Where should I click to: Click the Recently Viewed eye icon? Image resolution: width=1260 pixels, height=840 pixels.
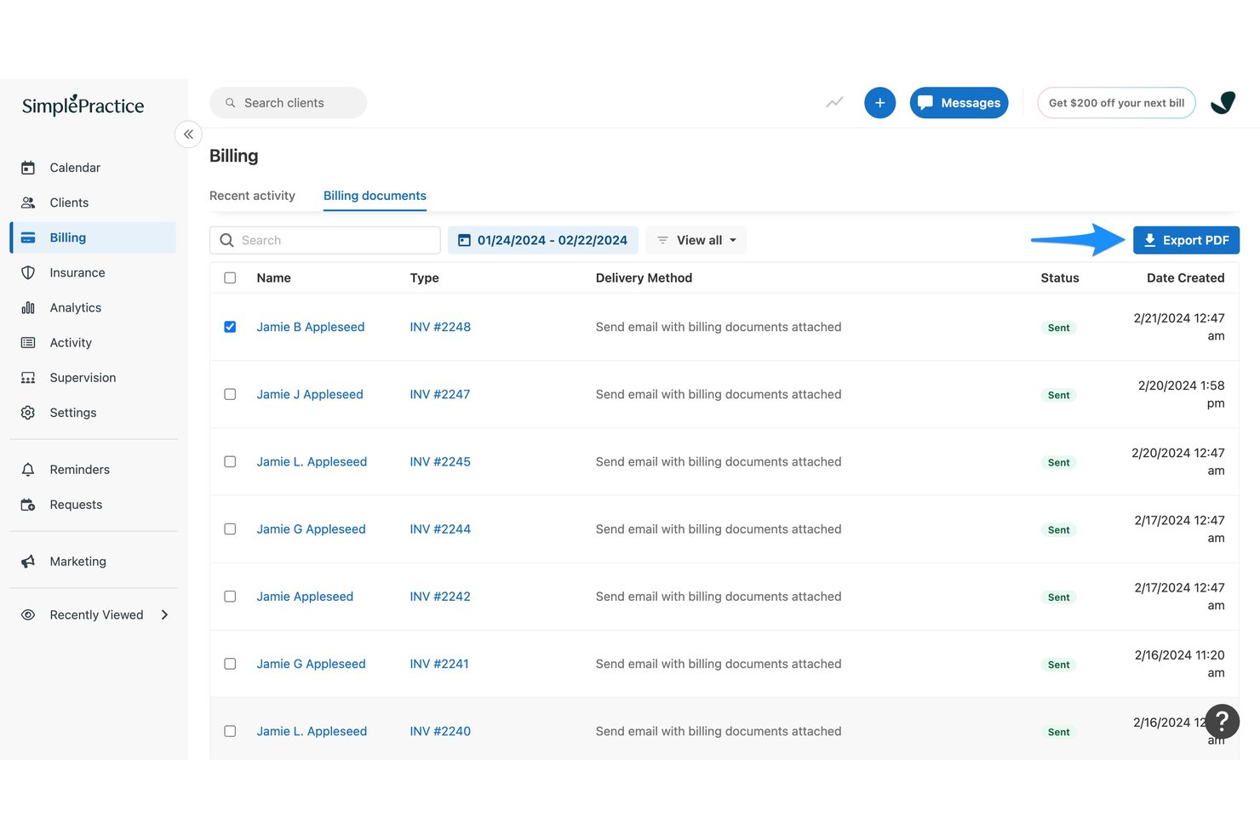pyautogui.click(x=28, y=614)
